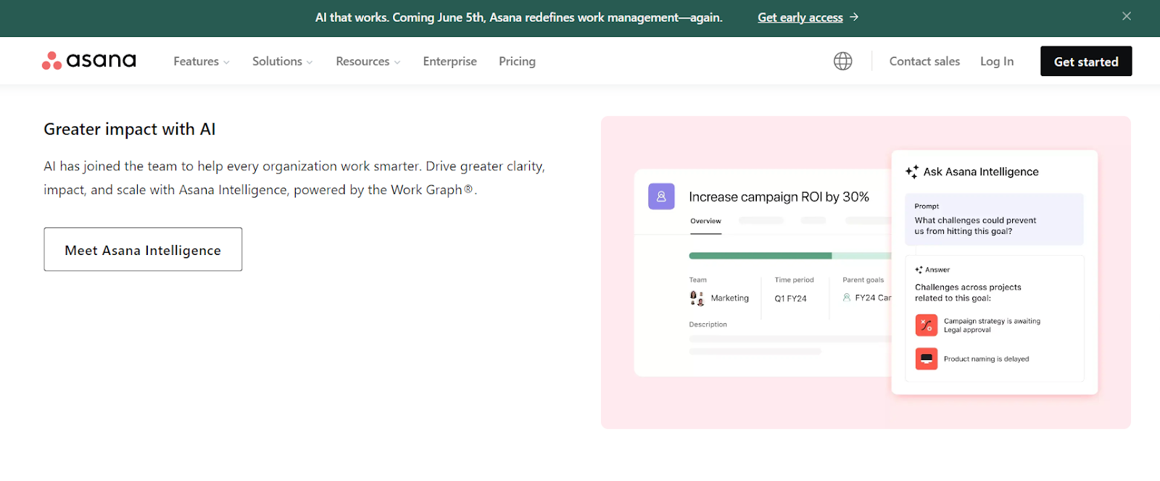Click the green goal progress bar
The width and height of the screenshot is (1160, 481).
790,256
